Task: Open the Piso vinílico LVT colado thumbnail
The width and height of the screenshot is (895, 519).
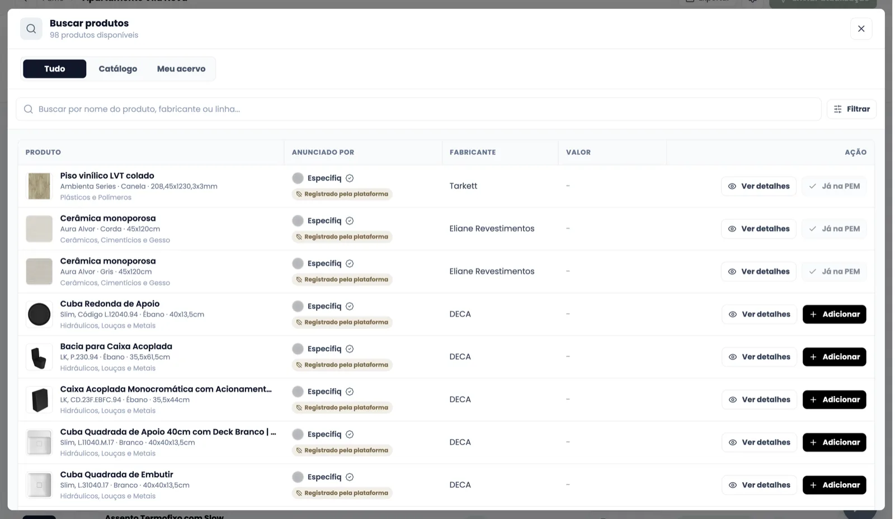Action: (x=39, y=186)
